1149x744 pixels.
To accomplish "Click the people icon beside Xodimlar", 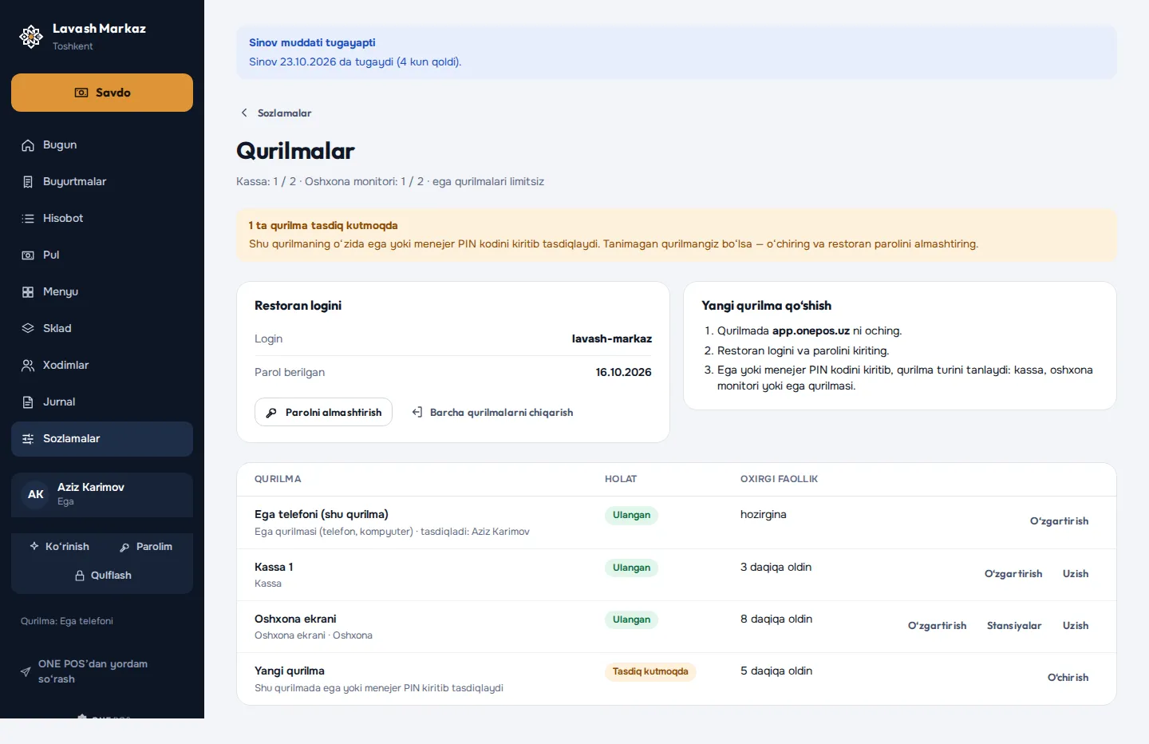I will [x=28, y=366].
